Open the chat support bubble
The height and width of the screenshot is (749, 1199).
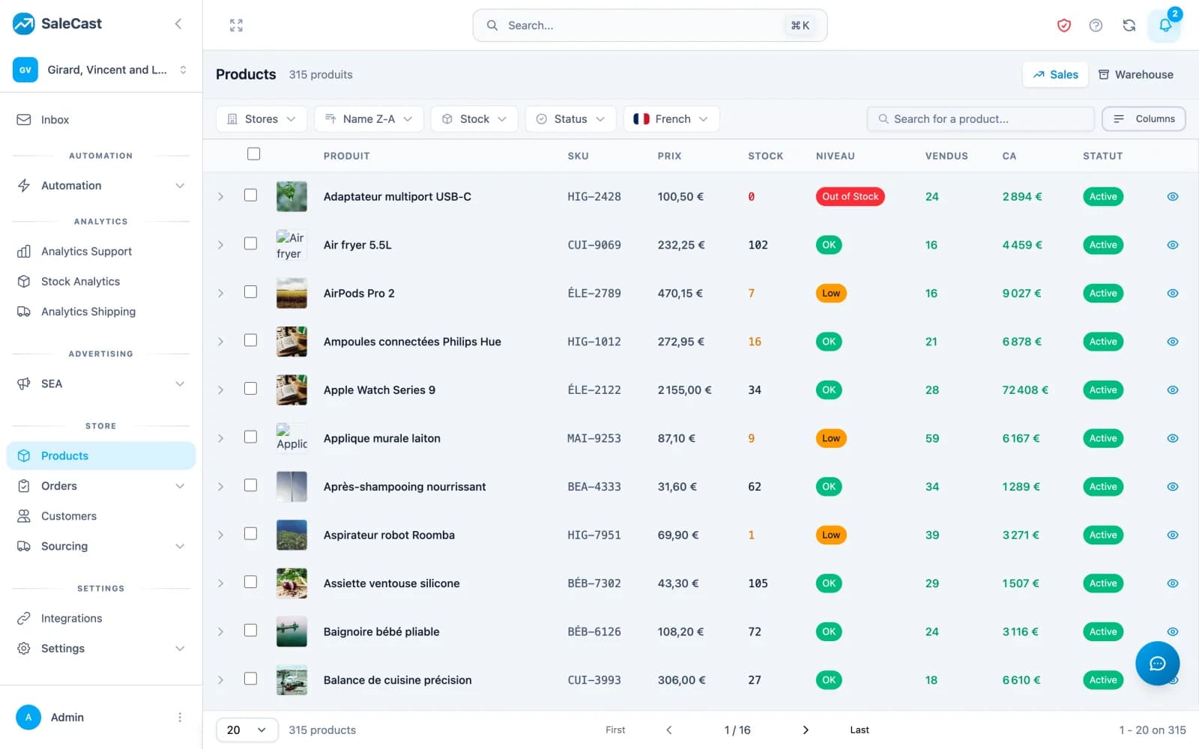1157,663
